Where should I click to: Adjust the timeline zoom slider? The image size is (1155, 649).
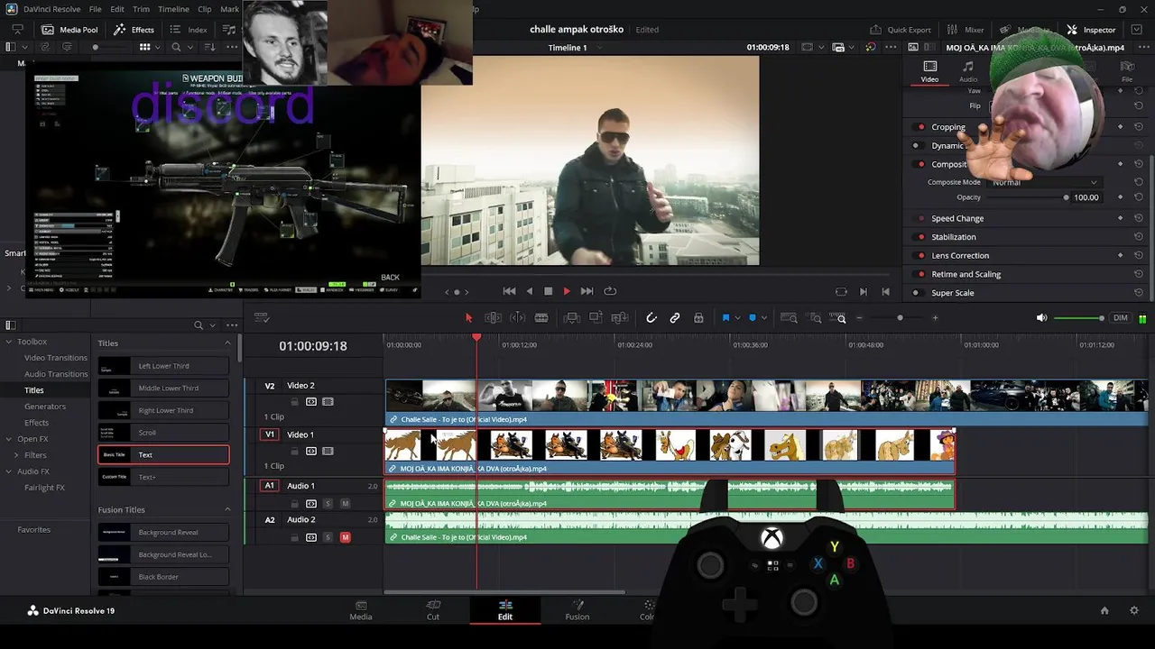click(900, 318)
